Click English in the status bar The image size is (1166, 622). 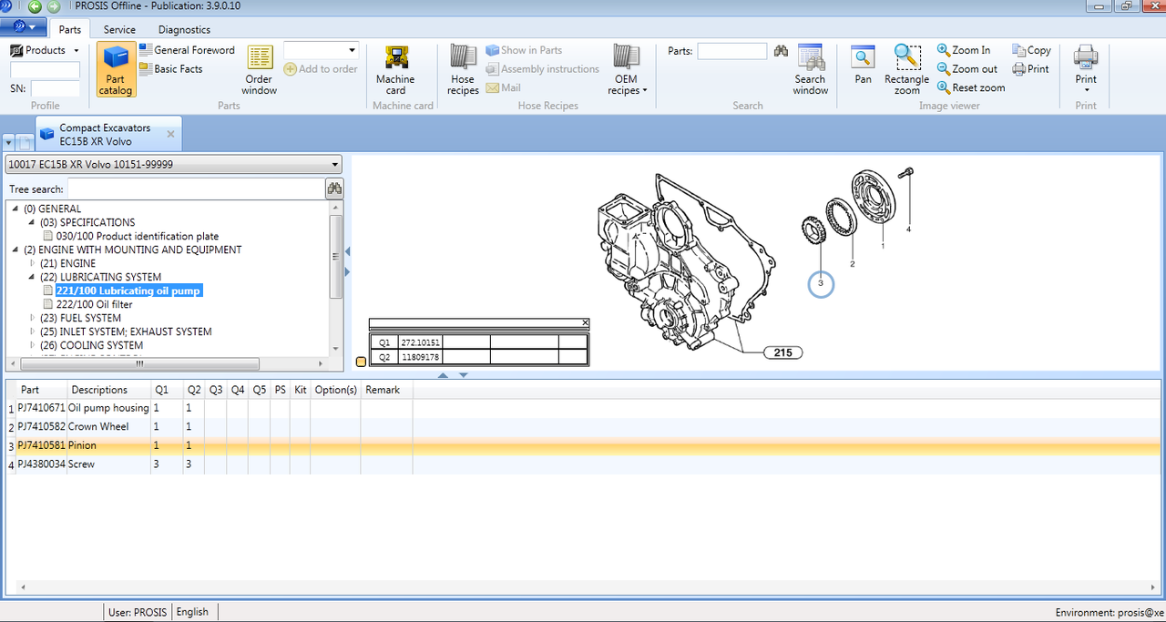(192, 612)
